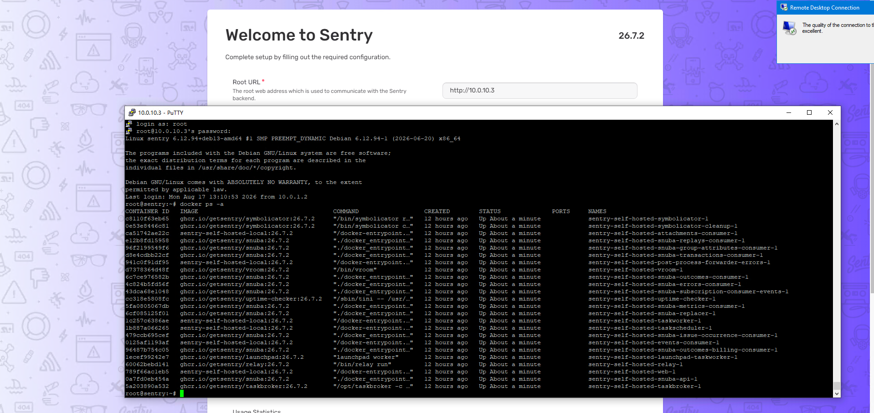
Task: Click container name sentry-self-hosted-snuba-outcomes-billing-consumer-1
Action: point(683,350)
